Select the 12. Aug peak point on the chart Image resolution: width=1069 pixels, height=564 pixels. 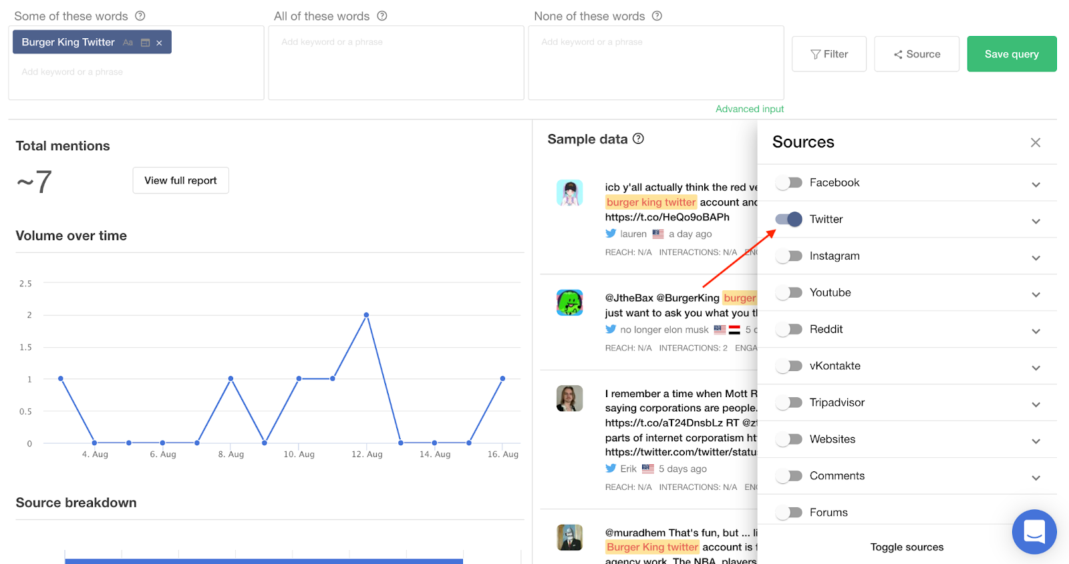pyautogui.click(x=366, y=314)
